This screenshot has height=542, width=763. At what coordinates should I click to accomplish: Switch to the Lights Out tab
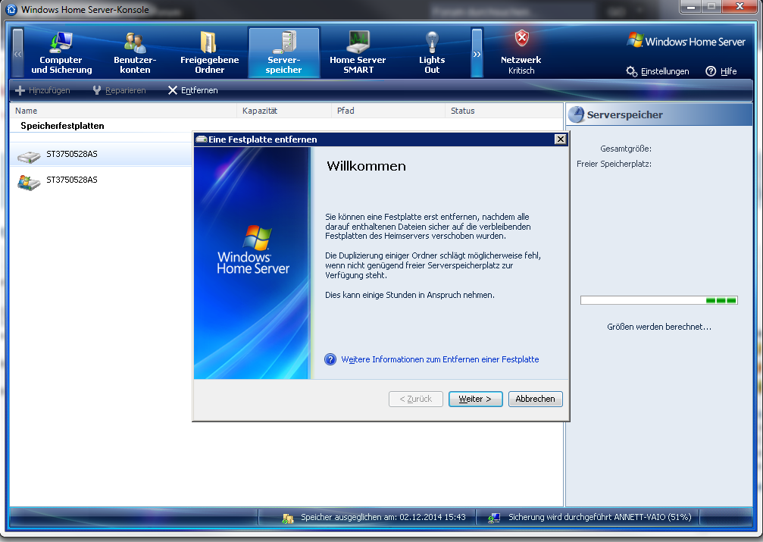tap(432, 52)
